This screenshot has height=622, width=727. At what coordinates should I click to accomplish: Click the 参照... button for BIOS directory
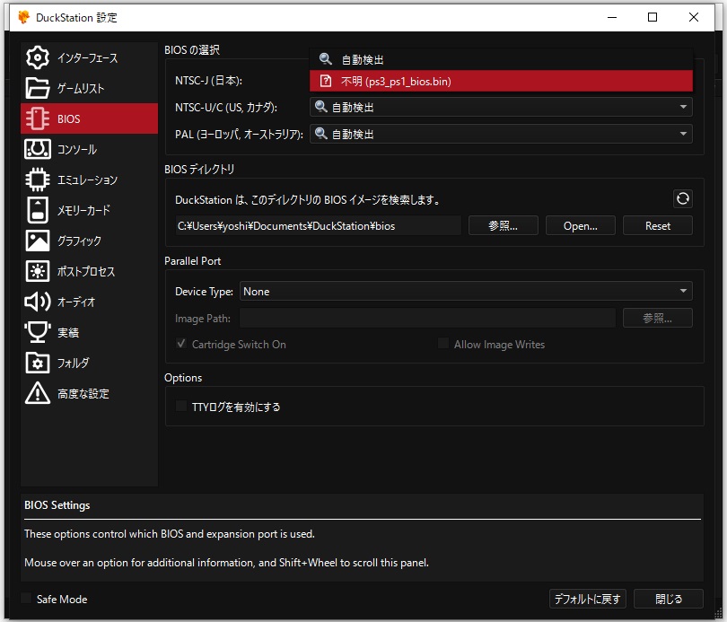[503, 225]
